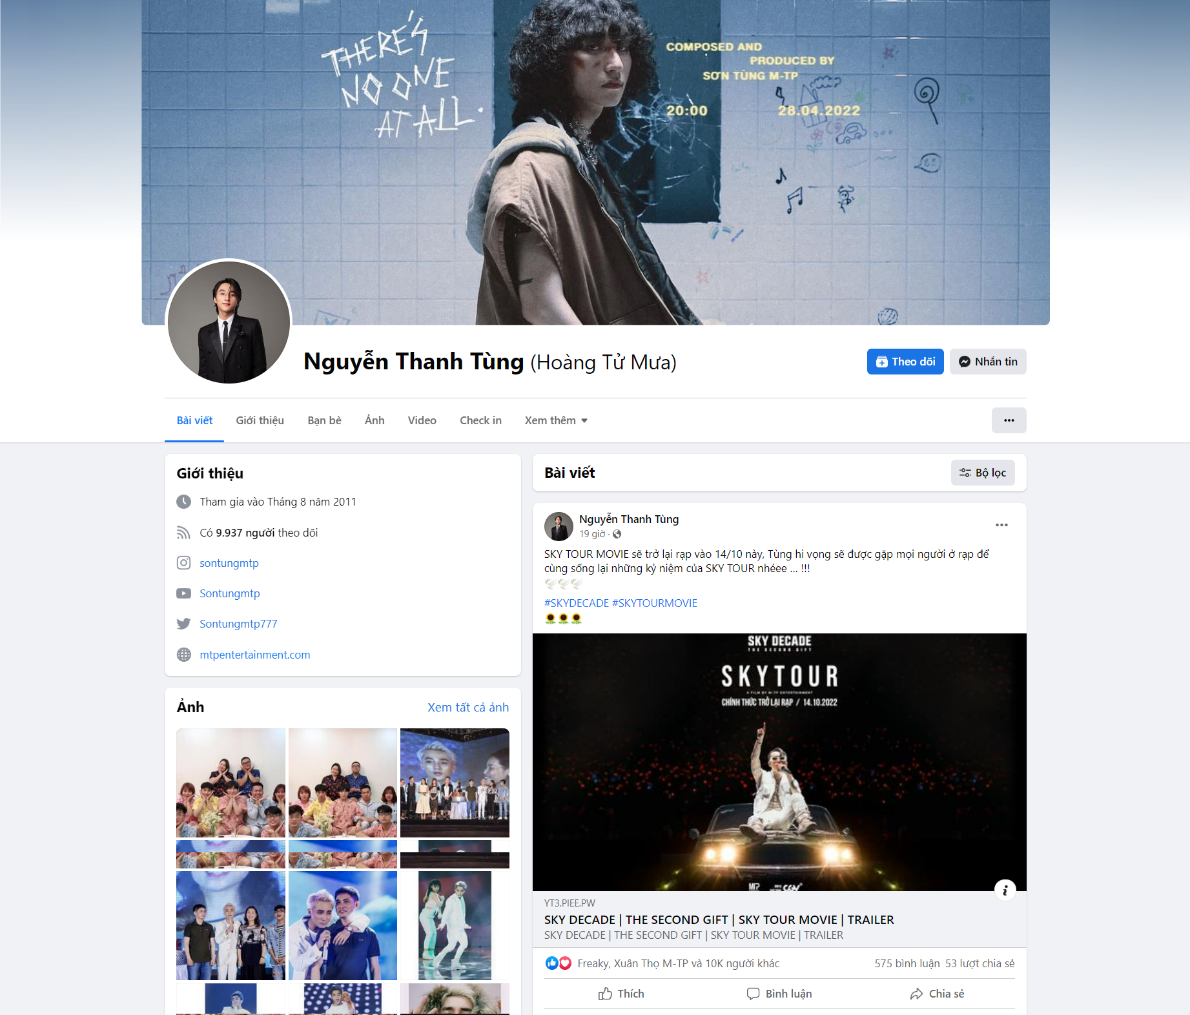The height and width of the screenshot is (1015, 1190).
Task: Open SKY DECADE trailer link title
Action: 719,919
